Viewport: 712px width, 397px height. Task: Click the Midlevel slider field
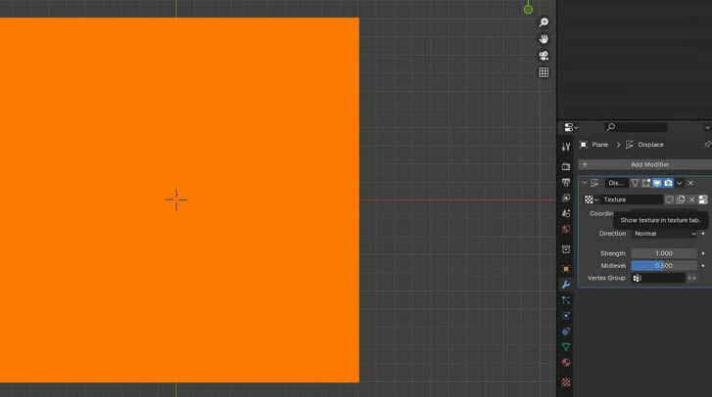664,265
